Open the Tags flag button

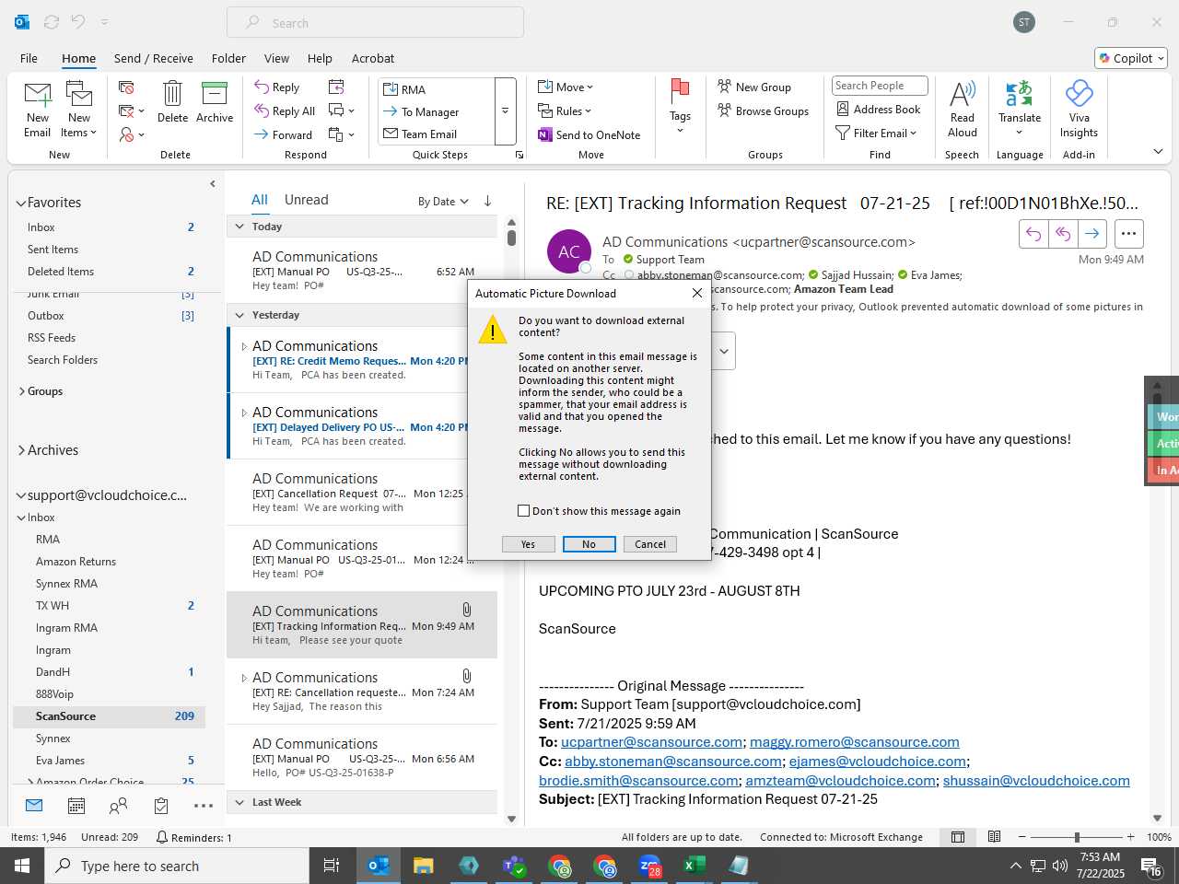tap(680, 106)
